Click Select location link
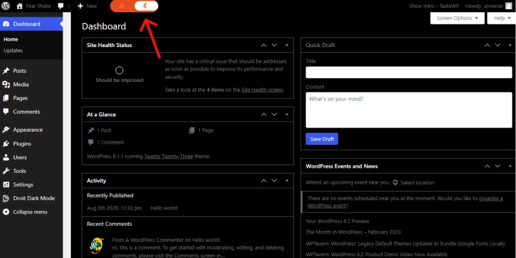Image resolution: width=516 pixels, height=258 pixels. click(417, 183)
